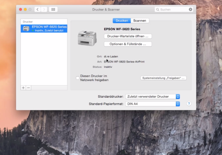The image size is (222, 155).
Task: Click the forward navigation arrow
Action: 44,9
